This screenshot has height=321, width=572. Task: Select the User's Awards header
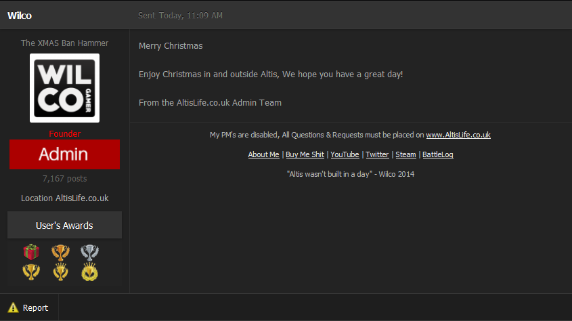(64, 226)
